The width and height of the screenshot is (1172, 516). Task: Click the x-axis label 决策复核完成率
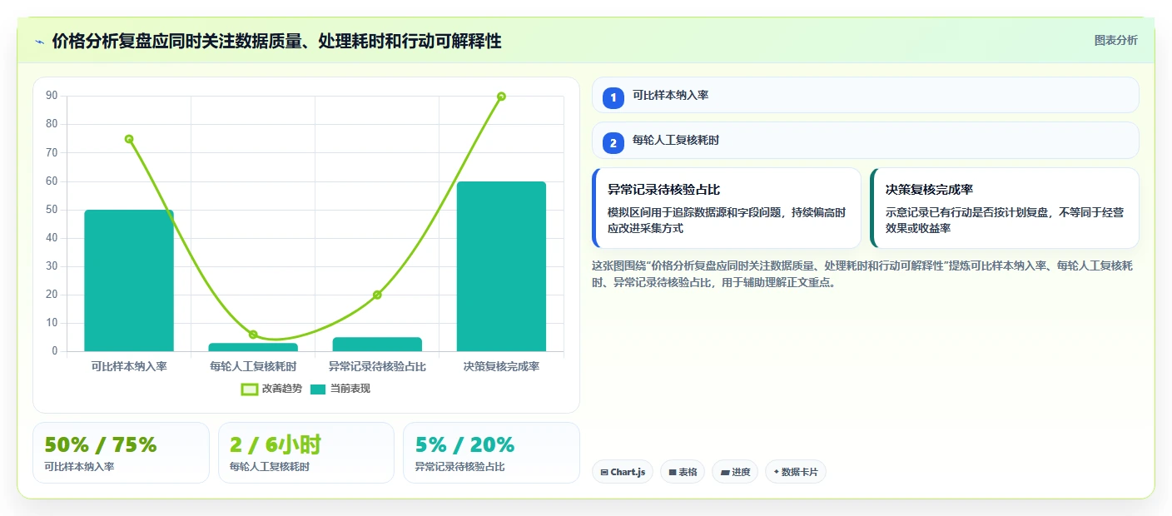[x=501, y=366]
